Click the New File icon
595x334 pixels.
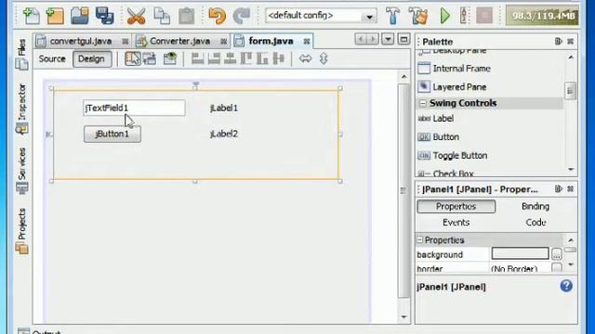click(32, 16)
